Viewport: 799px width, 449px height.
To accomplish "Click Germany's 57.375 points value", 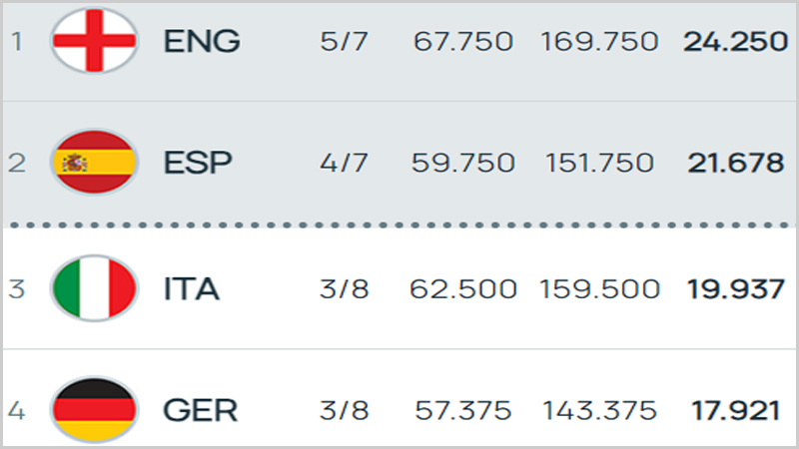I will click(463, 410).
